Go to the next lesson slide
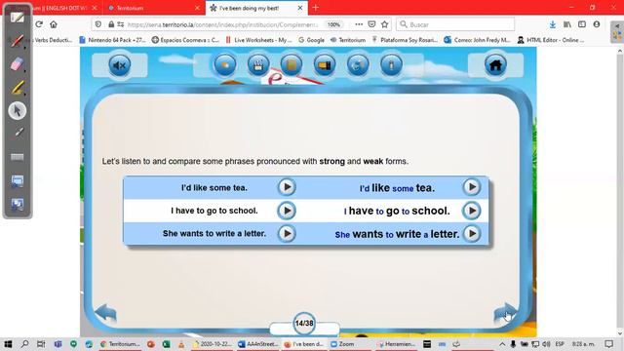This screenshot has width=624, height=351. point(505,313)
